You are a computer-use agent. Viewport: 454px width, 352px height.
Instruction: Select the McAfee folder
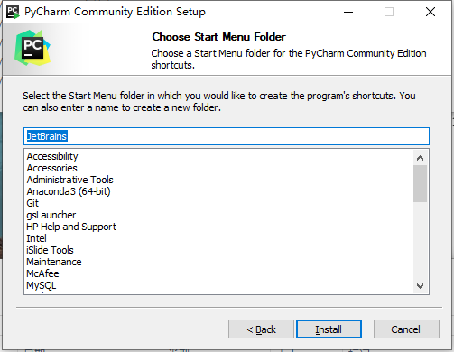coord(42,273)
